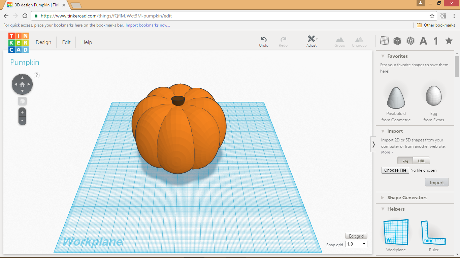Collapse the Favorites section
Image resolution: width=460 pixels, height=258 pixels.
click(x=383, y=56)
